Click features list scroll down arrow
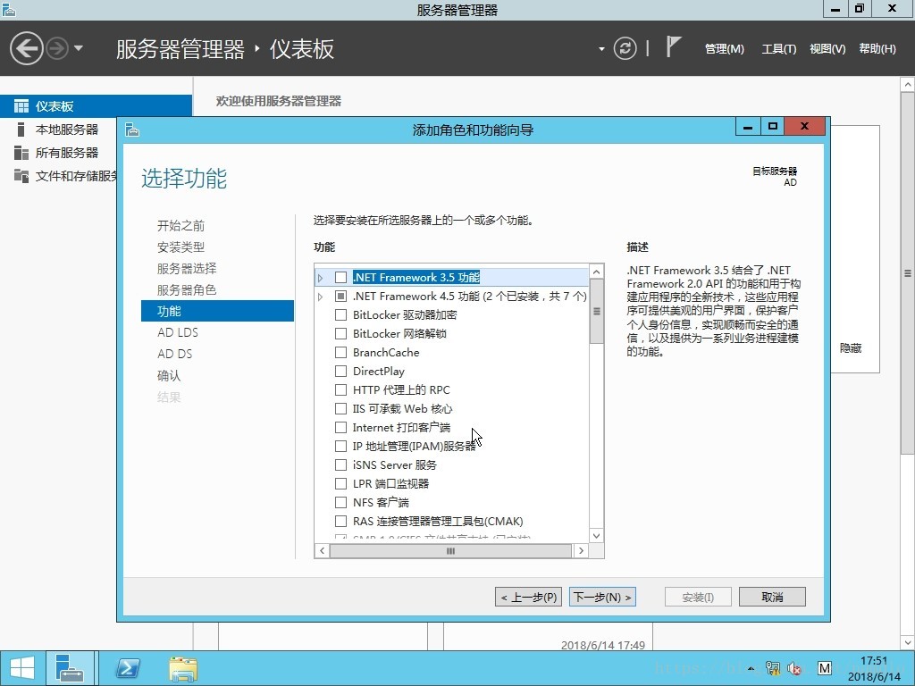Screen dimensions: 915x686 596,536
